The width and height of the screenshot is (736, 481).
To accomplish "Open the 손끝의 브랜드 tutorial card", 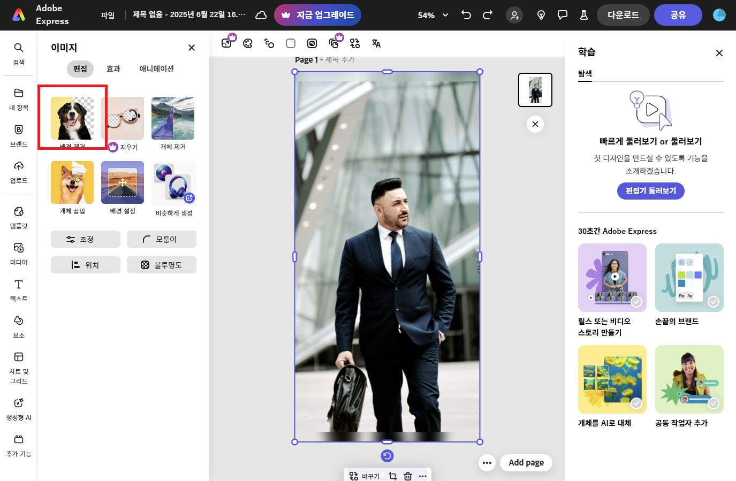I will (689, 278).
